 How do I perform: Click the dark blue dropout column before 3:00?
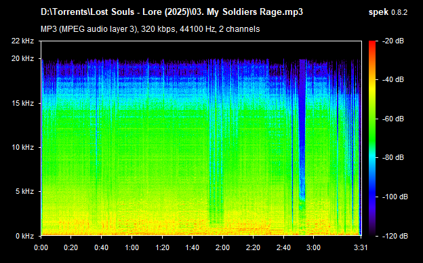tap(302, 129)
